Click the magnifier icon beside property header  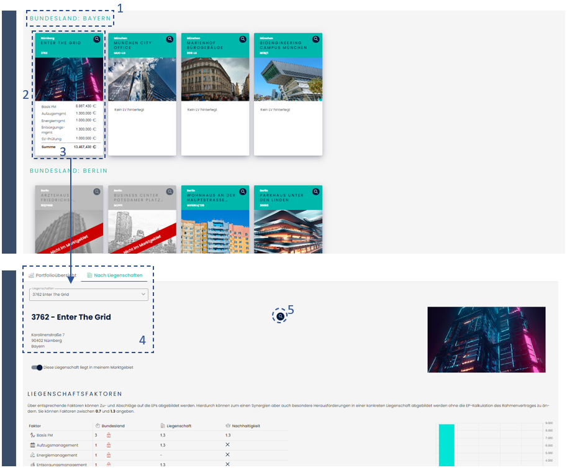pyautogui.click(x=280, y=316)
